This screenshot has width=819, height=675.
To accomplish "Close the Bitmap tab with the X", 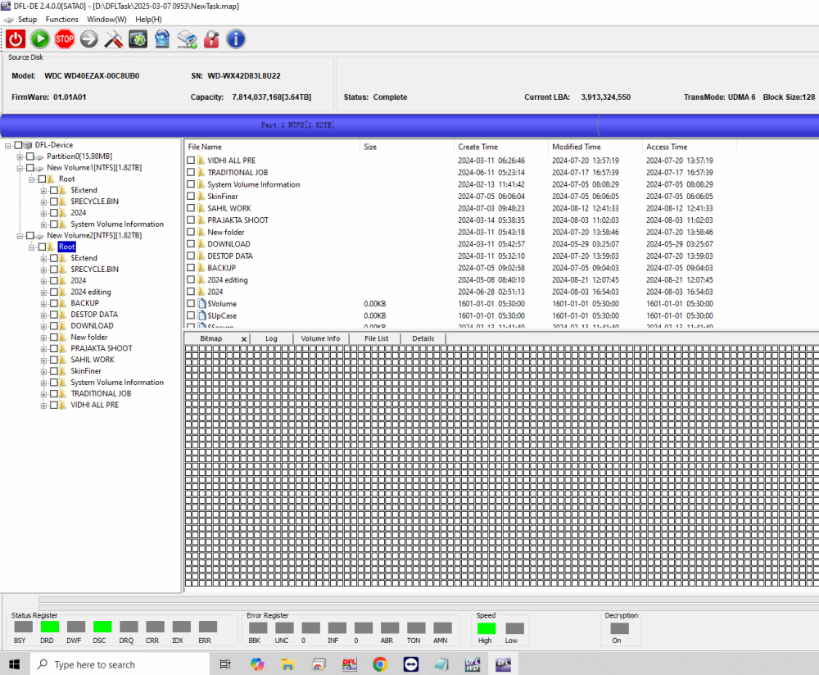I will tap(244, 339).
